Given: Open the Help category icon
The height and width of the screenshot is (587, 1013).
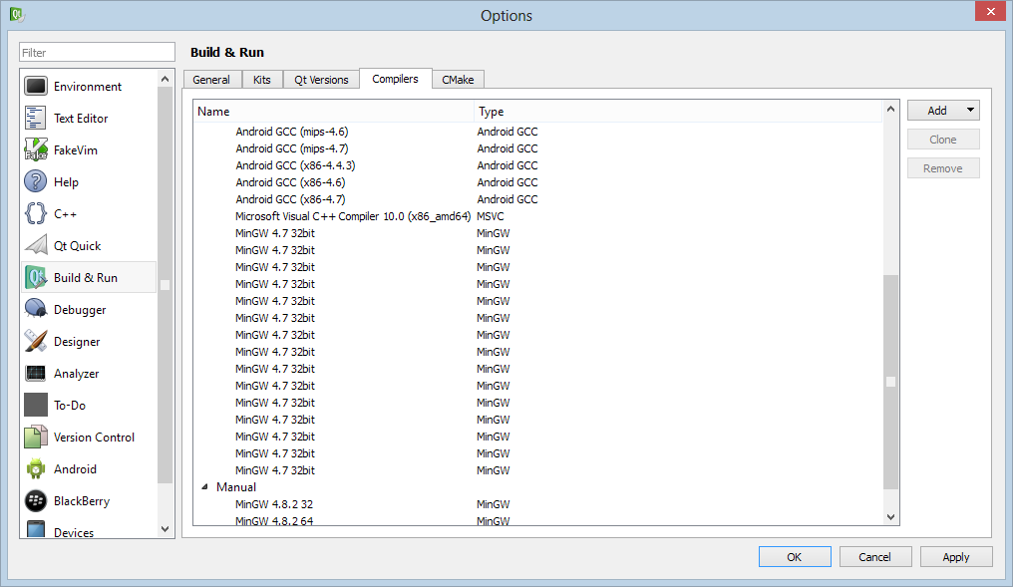Looking at the screenshot, I should tap(36, 182).
